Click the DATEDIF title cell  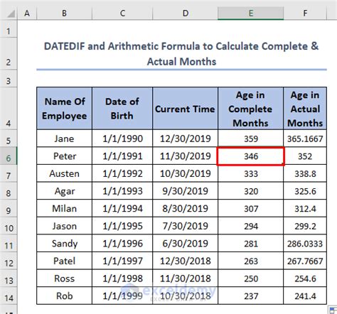[x=181, y=53]
